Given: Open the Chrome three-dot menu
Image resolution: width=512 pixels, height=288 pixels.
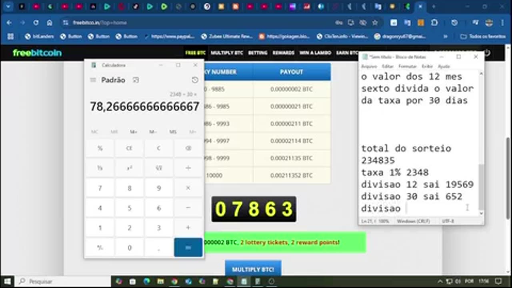Looking at the screenshot, I should pyautogui.click(x=502, y=23).
